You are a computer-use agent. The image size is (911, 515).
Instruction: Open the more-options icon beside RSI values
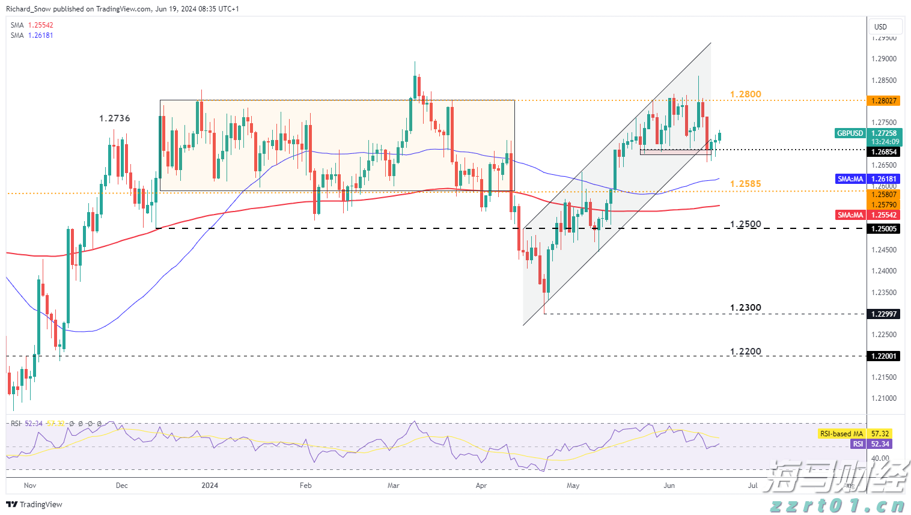click(99, 424)
